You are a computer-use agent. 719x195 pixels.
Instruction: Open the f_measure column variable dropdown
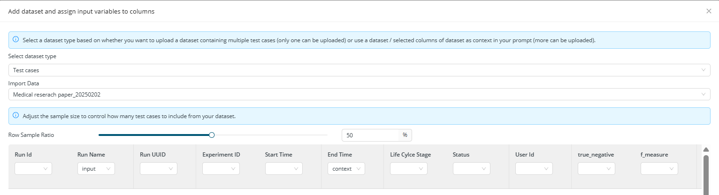pyautogui.click(x=659, y=169)
